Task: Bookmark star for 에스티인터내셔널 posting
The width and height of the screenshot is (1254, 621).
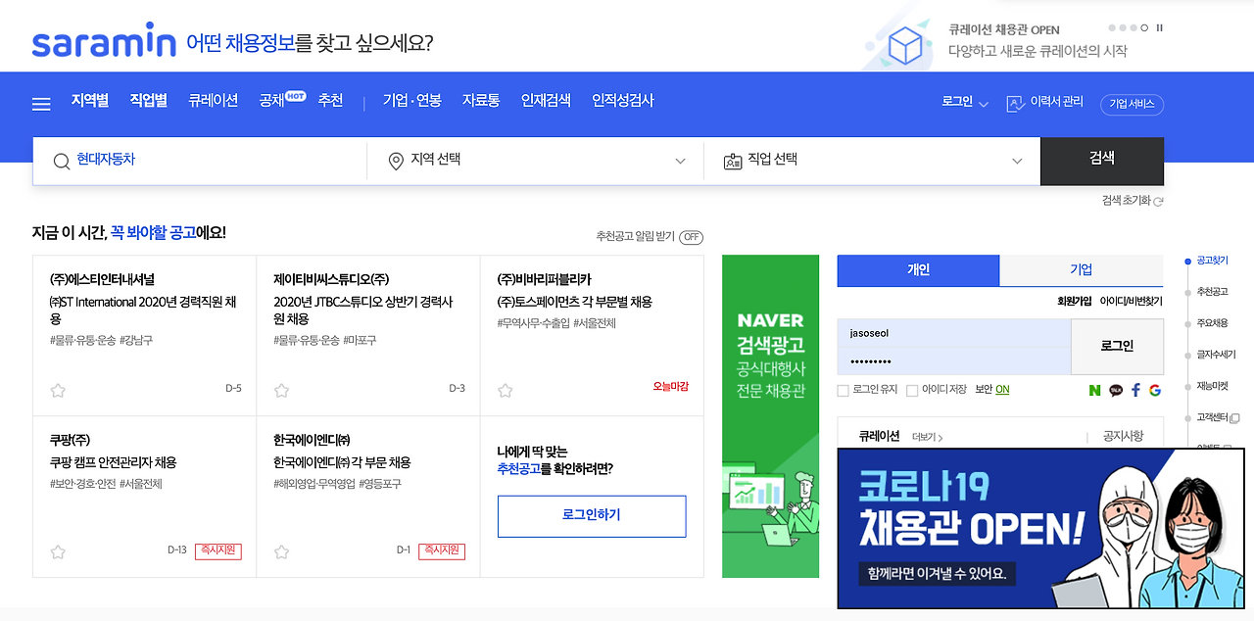Action: tap(58, 390)
